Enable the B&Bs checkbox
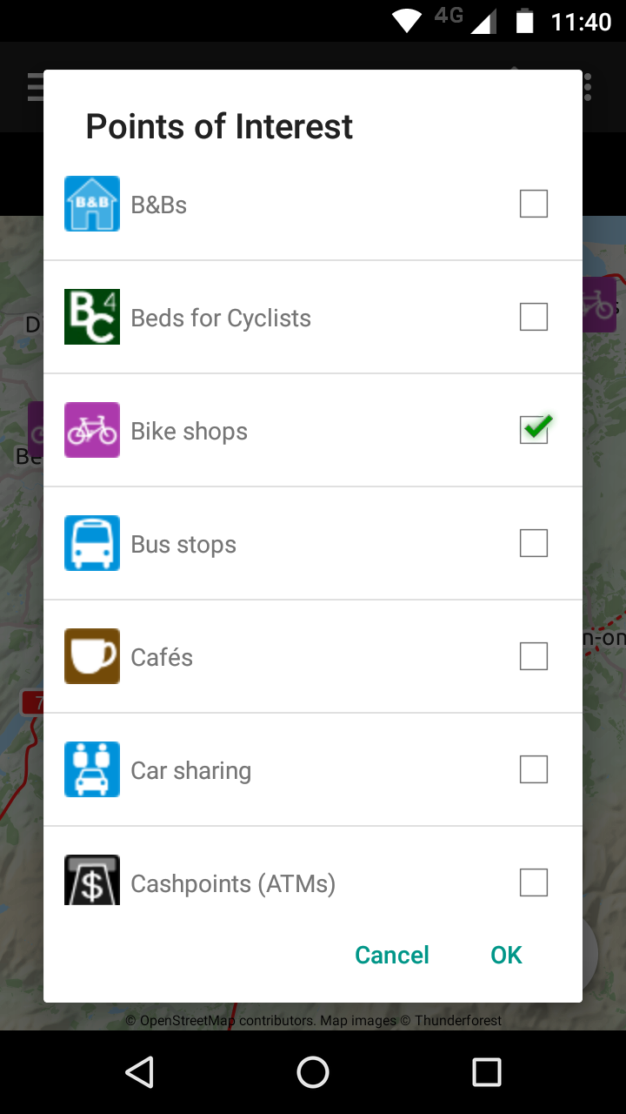This screenshot has width=626, height=1114. point(534,204)
